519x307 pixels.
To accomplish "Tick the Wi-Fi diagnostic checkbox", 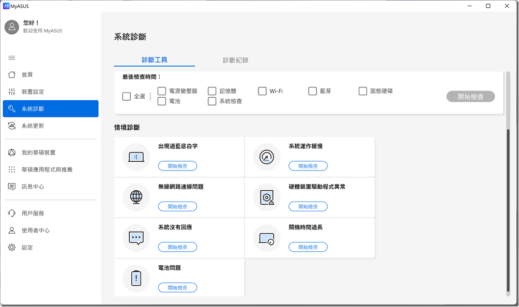I will point(263,91).
